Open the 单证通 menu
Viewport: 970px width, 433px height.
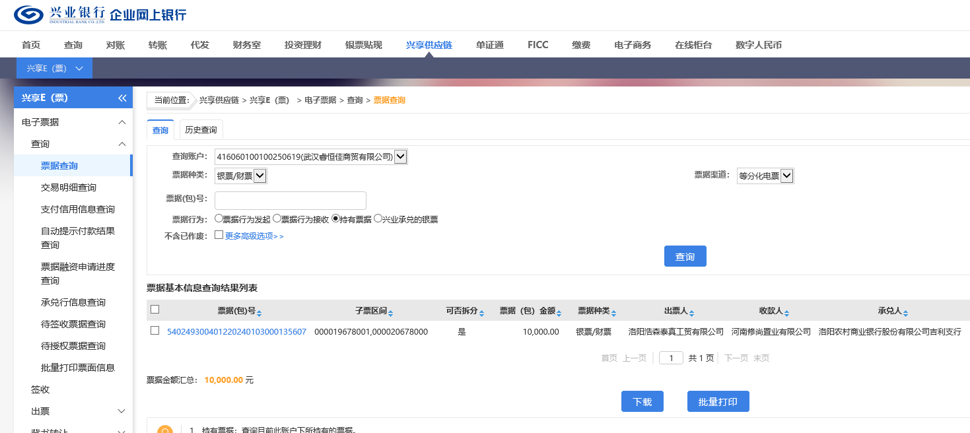[490, 45]
